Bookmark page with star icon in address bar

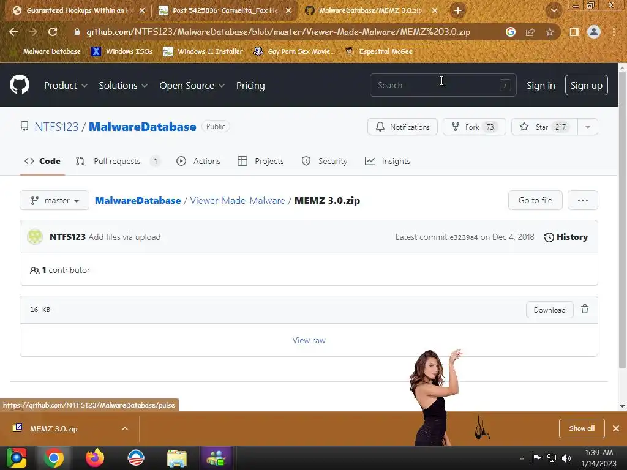[x=550, y=32]
